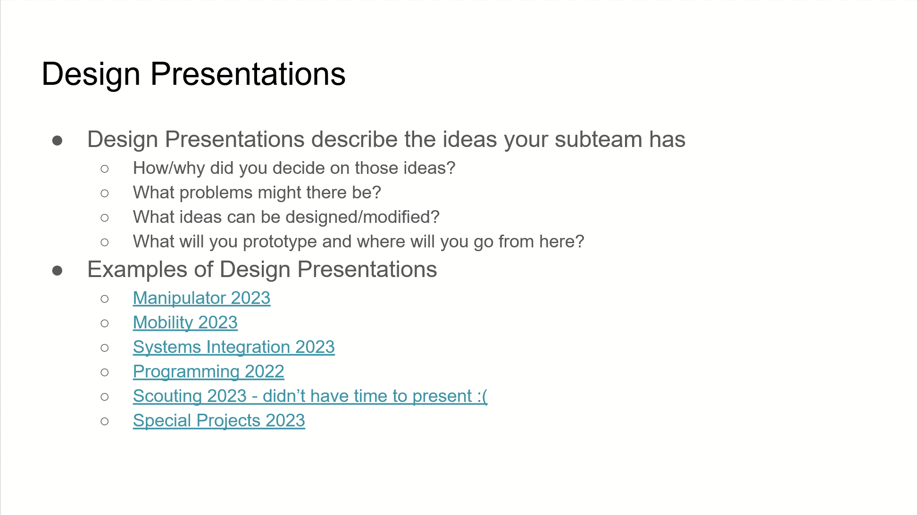Open the Systems Integration 2023 link
This screenshot has height=515, width=917.
[234, 347]
